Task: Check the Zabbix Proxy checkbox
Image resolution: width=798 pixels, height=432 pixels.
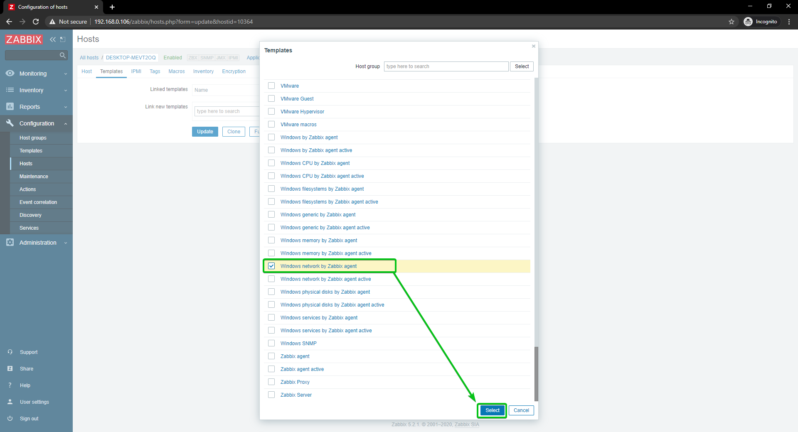Action: pyautogui.click(x=271, y=382)
